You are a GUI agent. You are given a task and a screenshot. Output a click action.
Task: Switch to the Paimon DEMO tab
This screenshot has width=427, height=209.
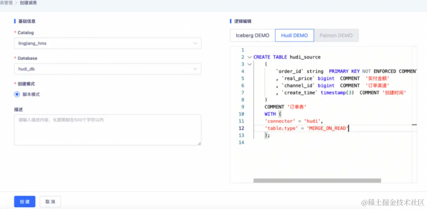click(x=336, y=35)
